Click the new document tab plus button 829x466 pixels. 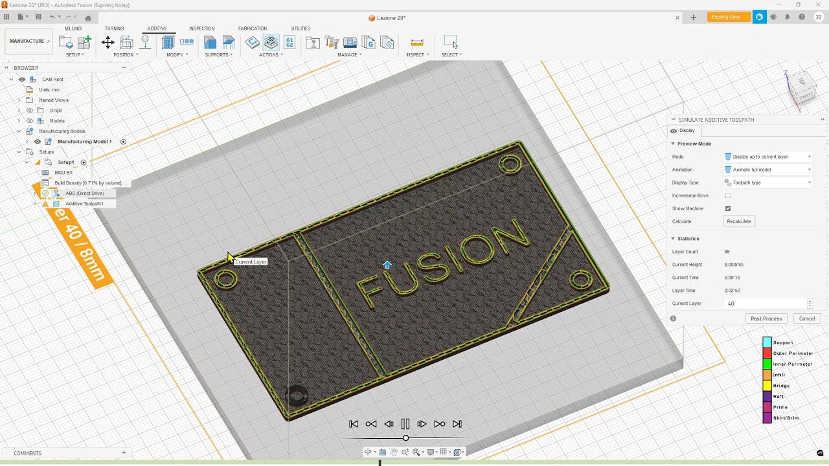[x=693, y=17]
